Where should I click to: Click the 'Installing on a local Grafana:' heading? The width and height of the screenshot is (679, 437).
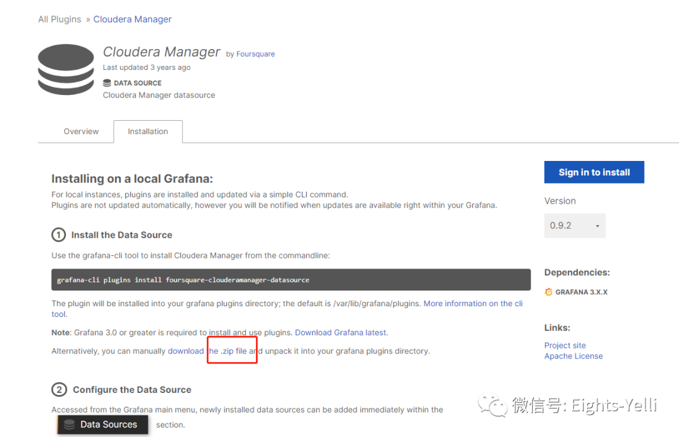point(132,179)
